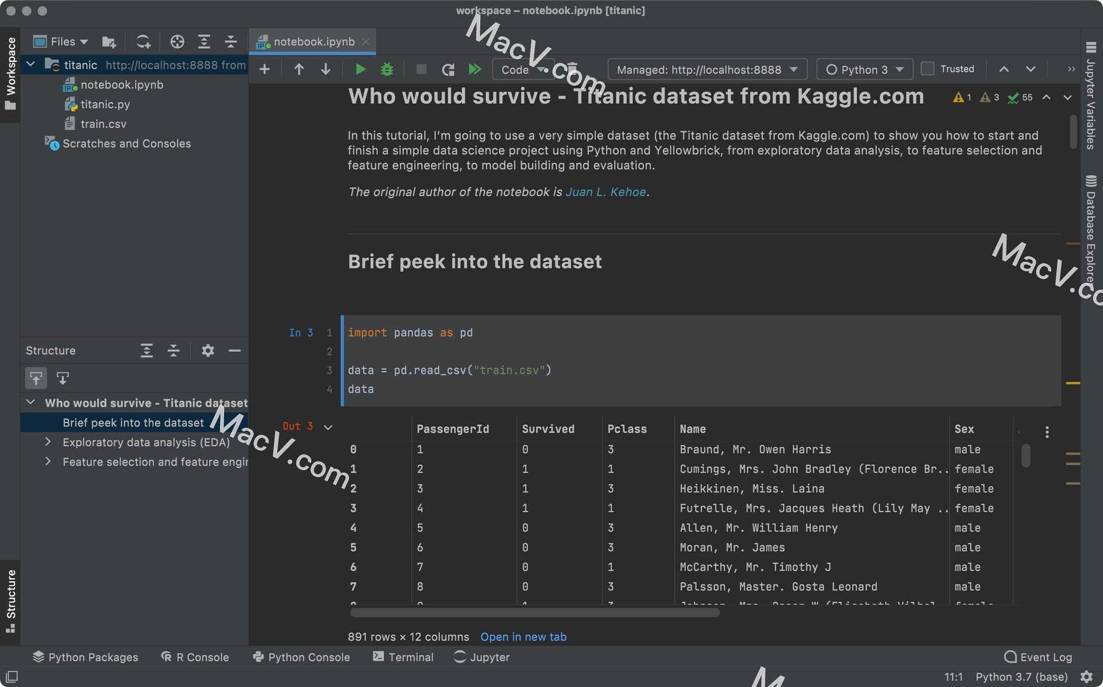
Task: Stop kernel with the interrupt square icon
Action: (421, 69)
